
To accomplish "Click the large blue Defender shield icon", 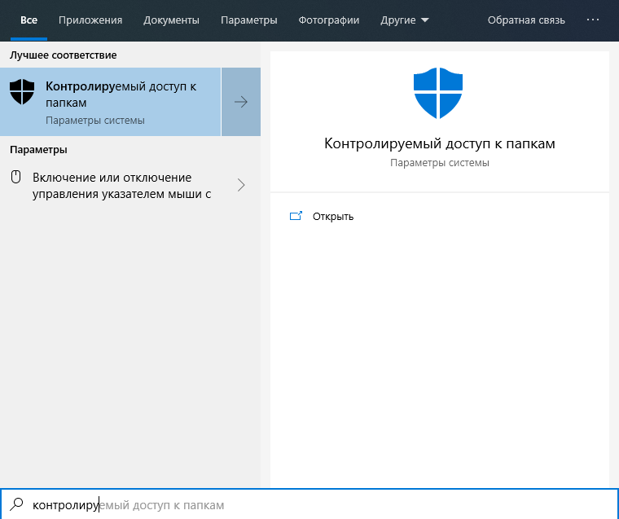I will click(x=438, y=93).
